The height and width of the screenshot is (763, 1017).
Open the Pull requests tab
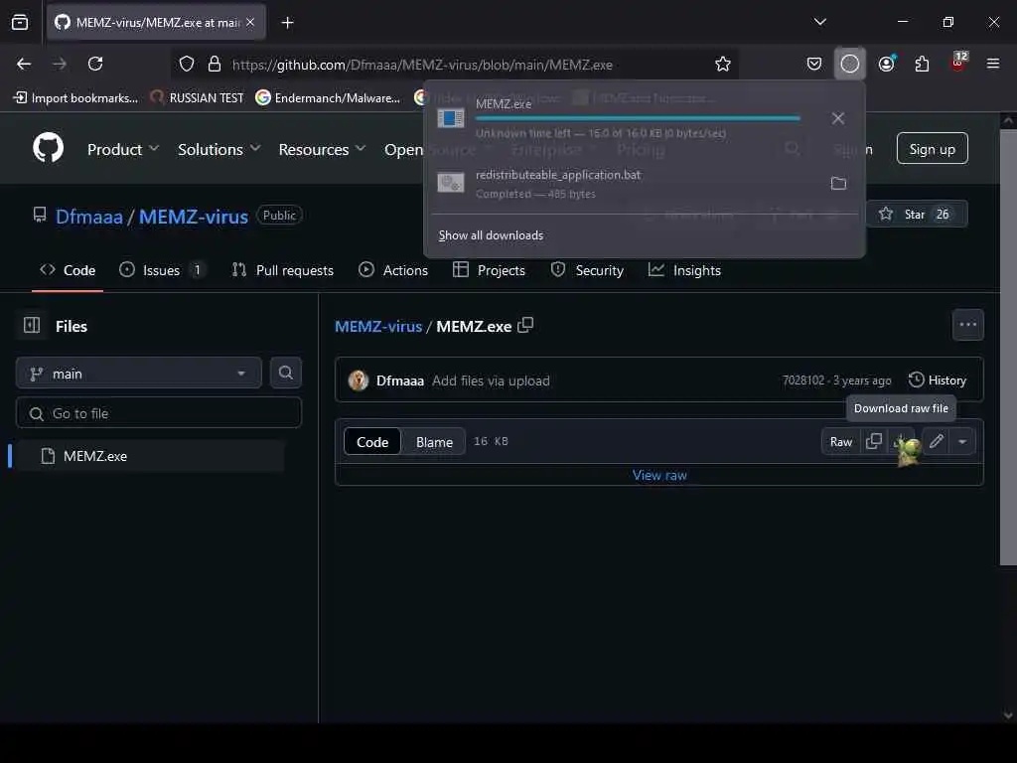[283, 270]
